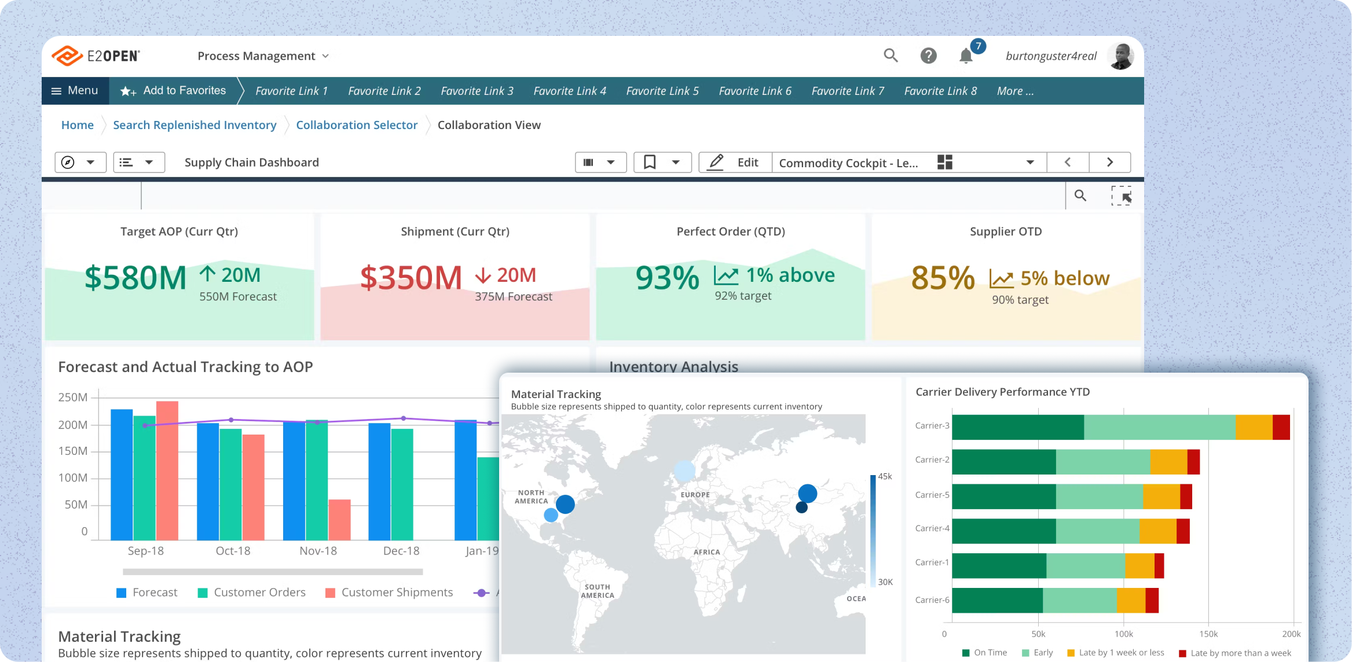Expand the list view dropdown arrow
This screenshot has width=1352, height=662.
point(149,163)
